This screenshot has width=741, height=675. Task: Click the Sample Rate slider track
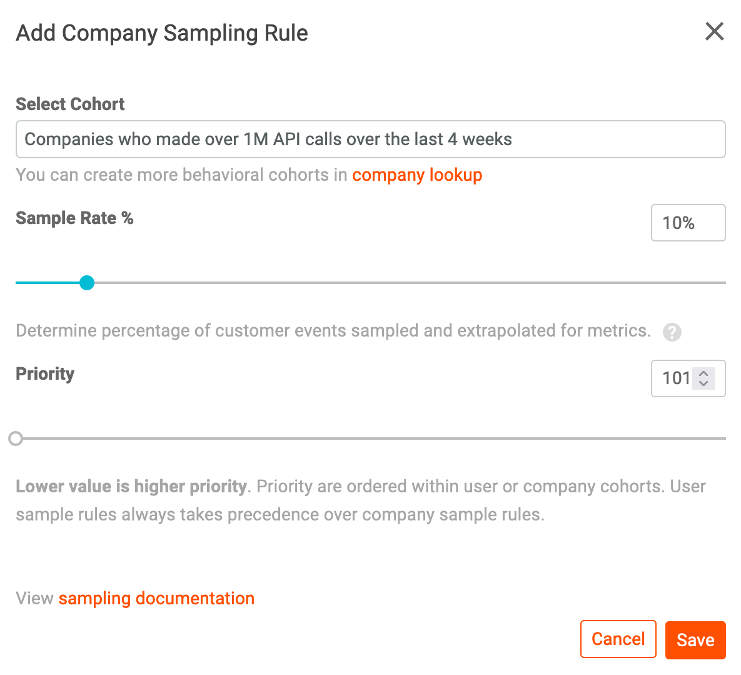coord(375,283)
